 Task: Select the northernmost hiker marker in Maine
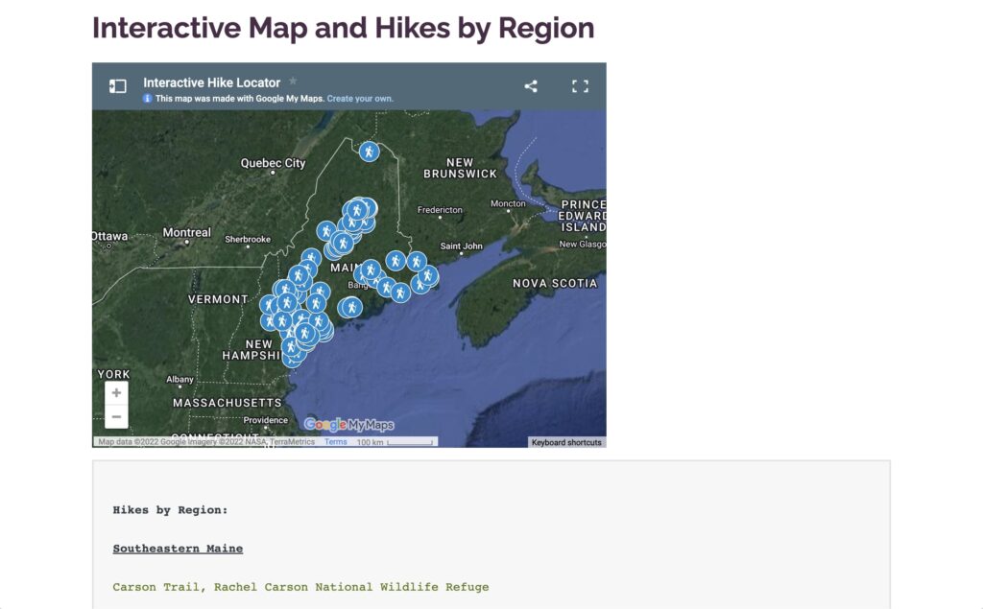pyautogui.click(x=369, y=152)
